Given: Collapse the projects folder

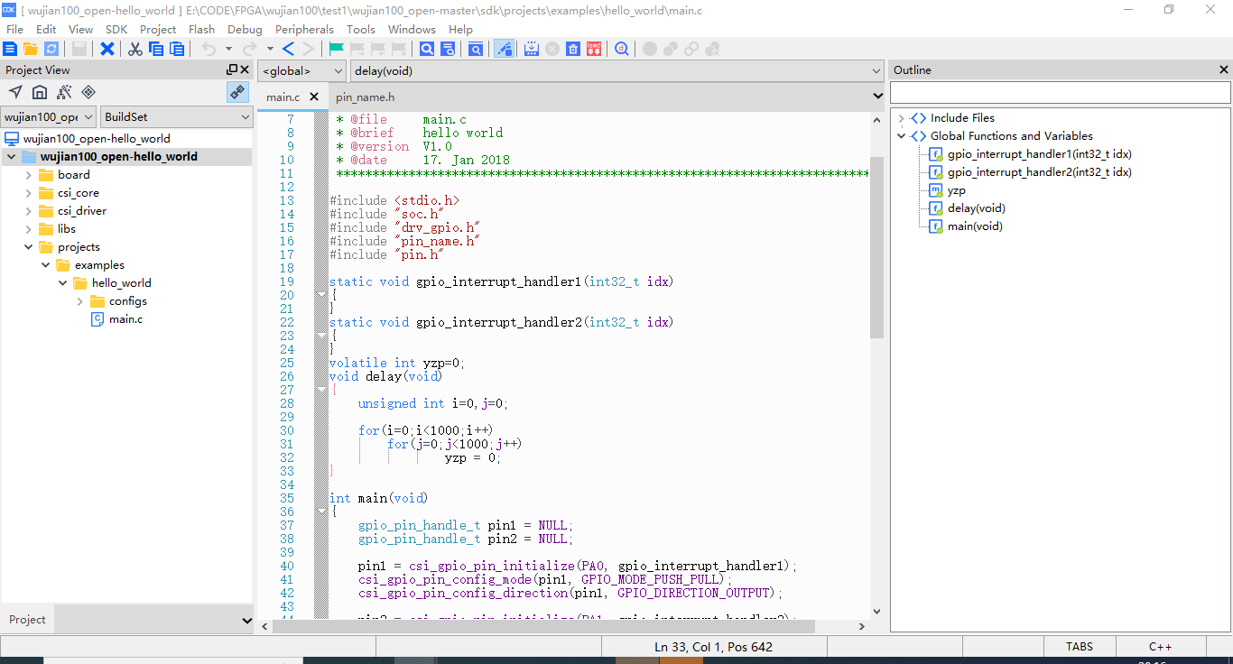Looking at the screenshot, I should point(29,247).
